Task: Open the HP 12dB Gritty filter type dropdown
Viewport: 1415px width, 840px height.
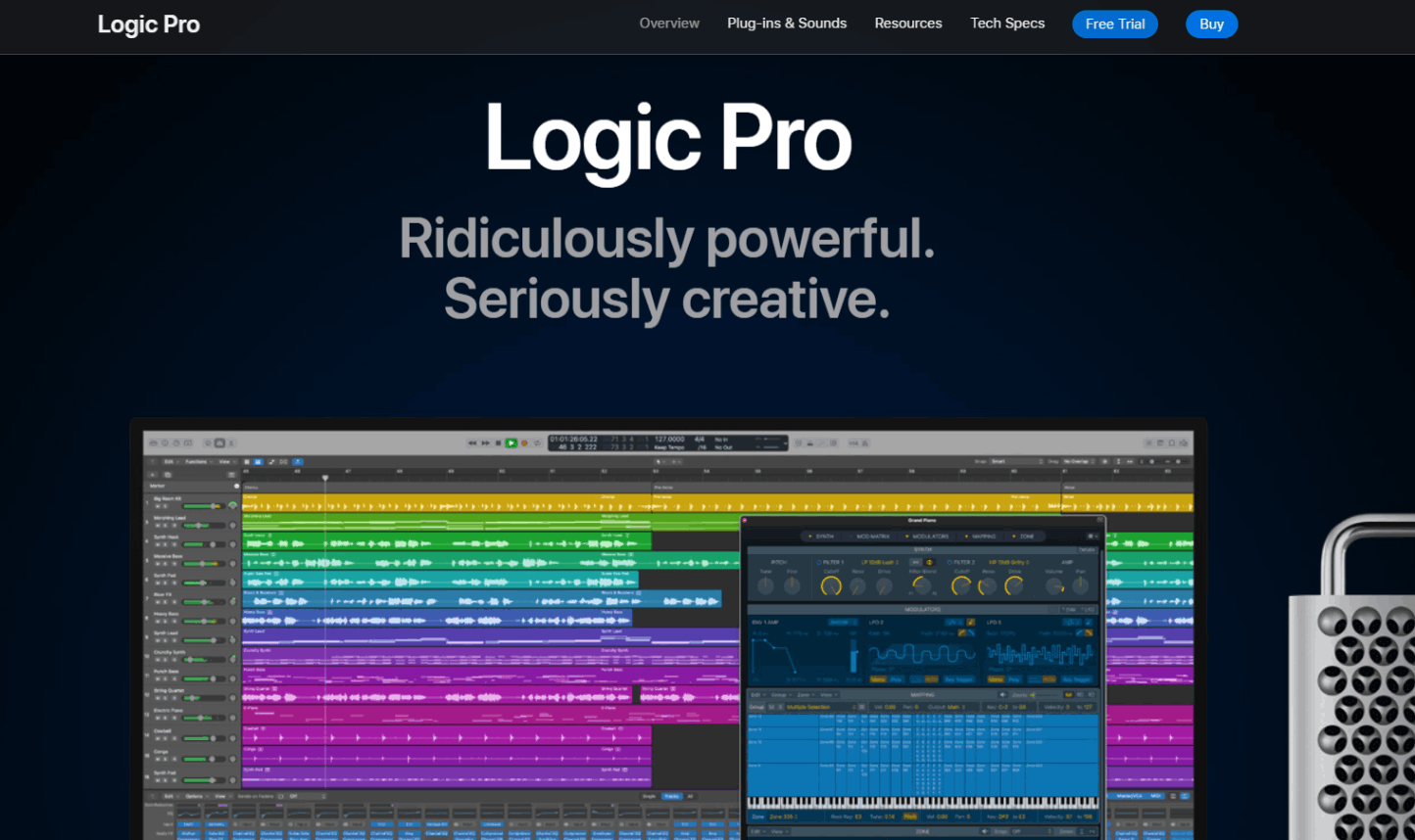Action: 1007,562
